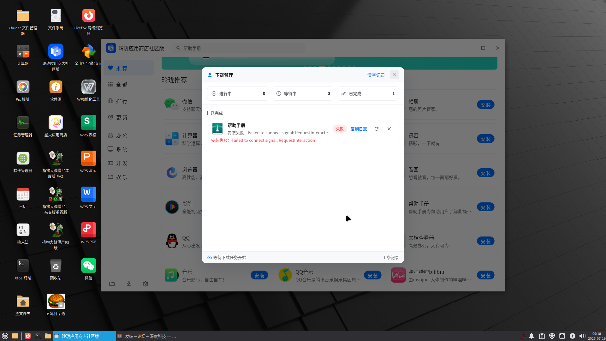The width and height of the screenshot is (606, 341).
Task: Open 计算器 desktop icon
Action: [23, 55]
